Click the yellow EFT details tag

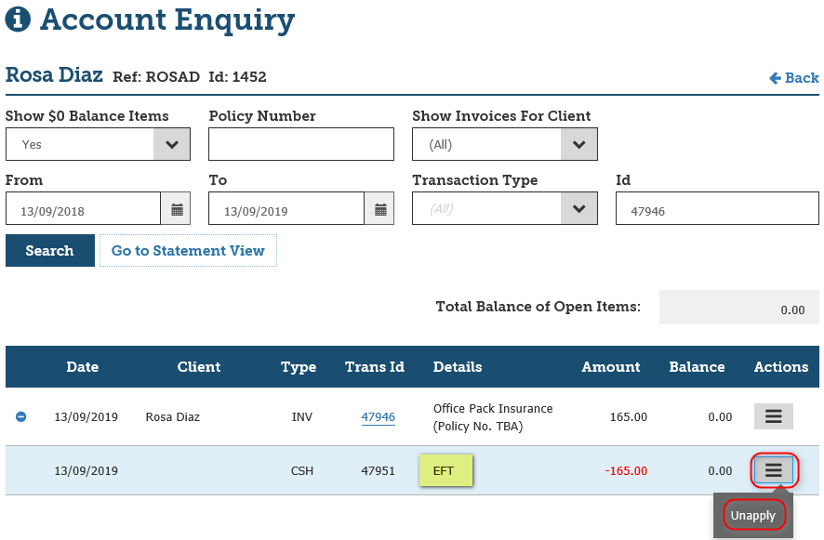click(445, 470)
